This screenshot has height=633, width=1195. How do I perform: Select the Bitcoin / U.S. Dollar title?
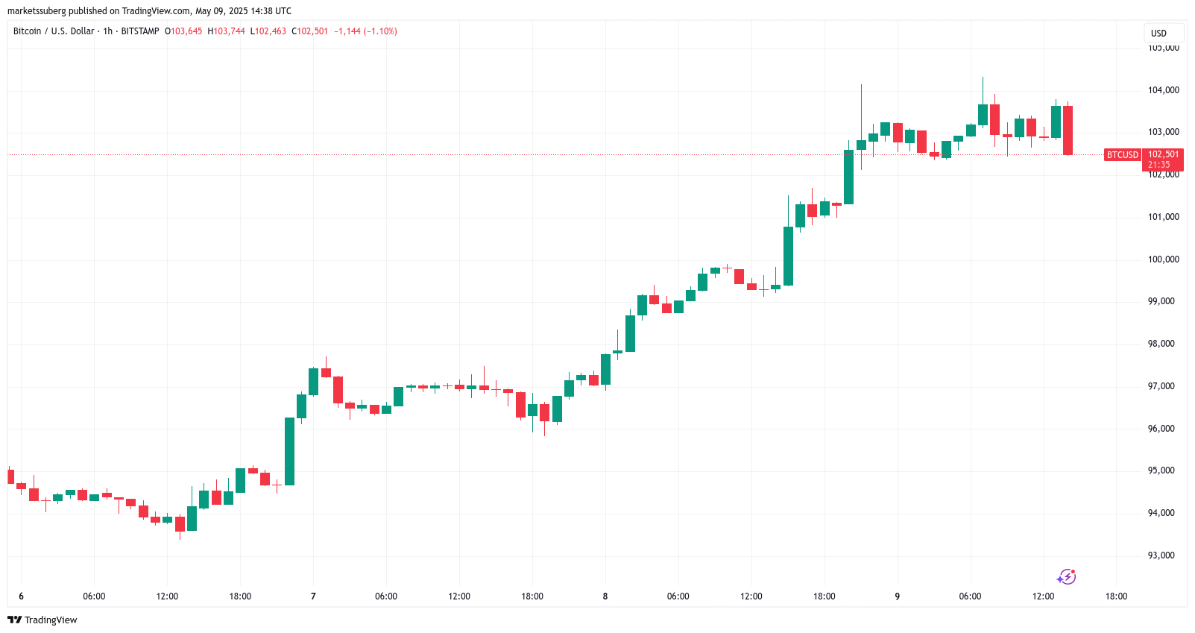(54, 31)
